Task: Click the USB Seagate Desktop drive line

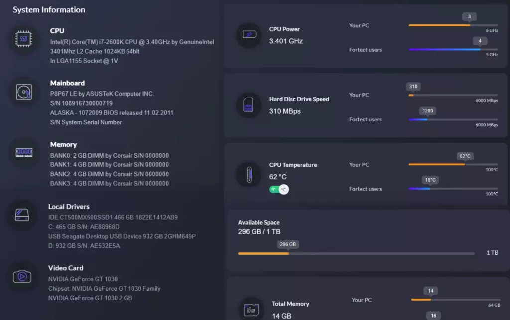Action: point(122,236)
